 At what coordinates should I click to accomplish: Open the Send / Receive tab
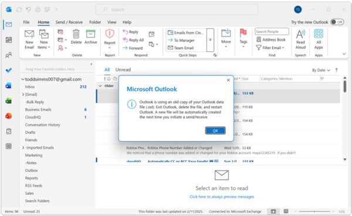click(x=69, y=22)
